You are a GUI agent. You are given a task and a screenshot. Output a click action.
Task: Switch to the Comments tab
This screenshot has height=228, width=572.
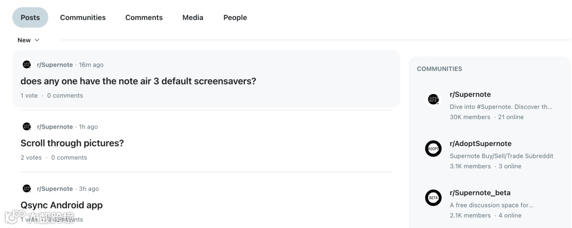point(144,17)
